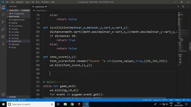
Task: Click the taskbar clock showing 10:27
Action: pyautogui.click(x=178, y=104)
